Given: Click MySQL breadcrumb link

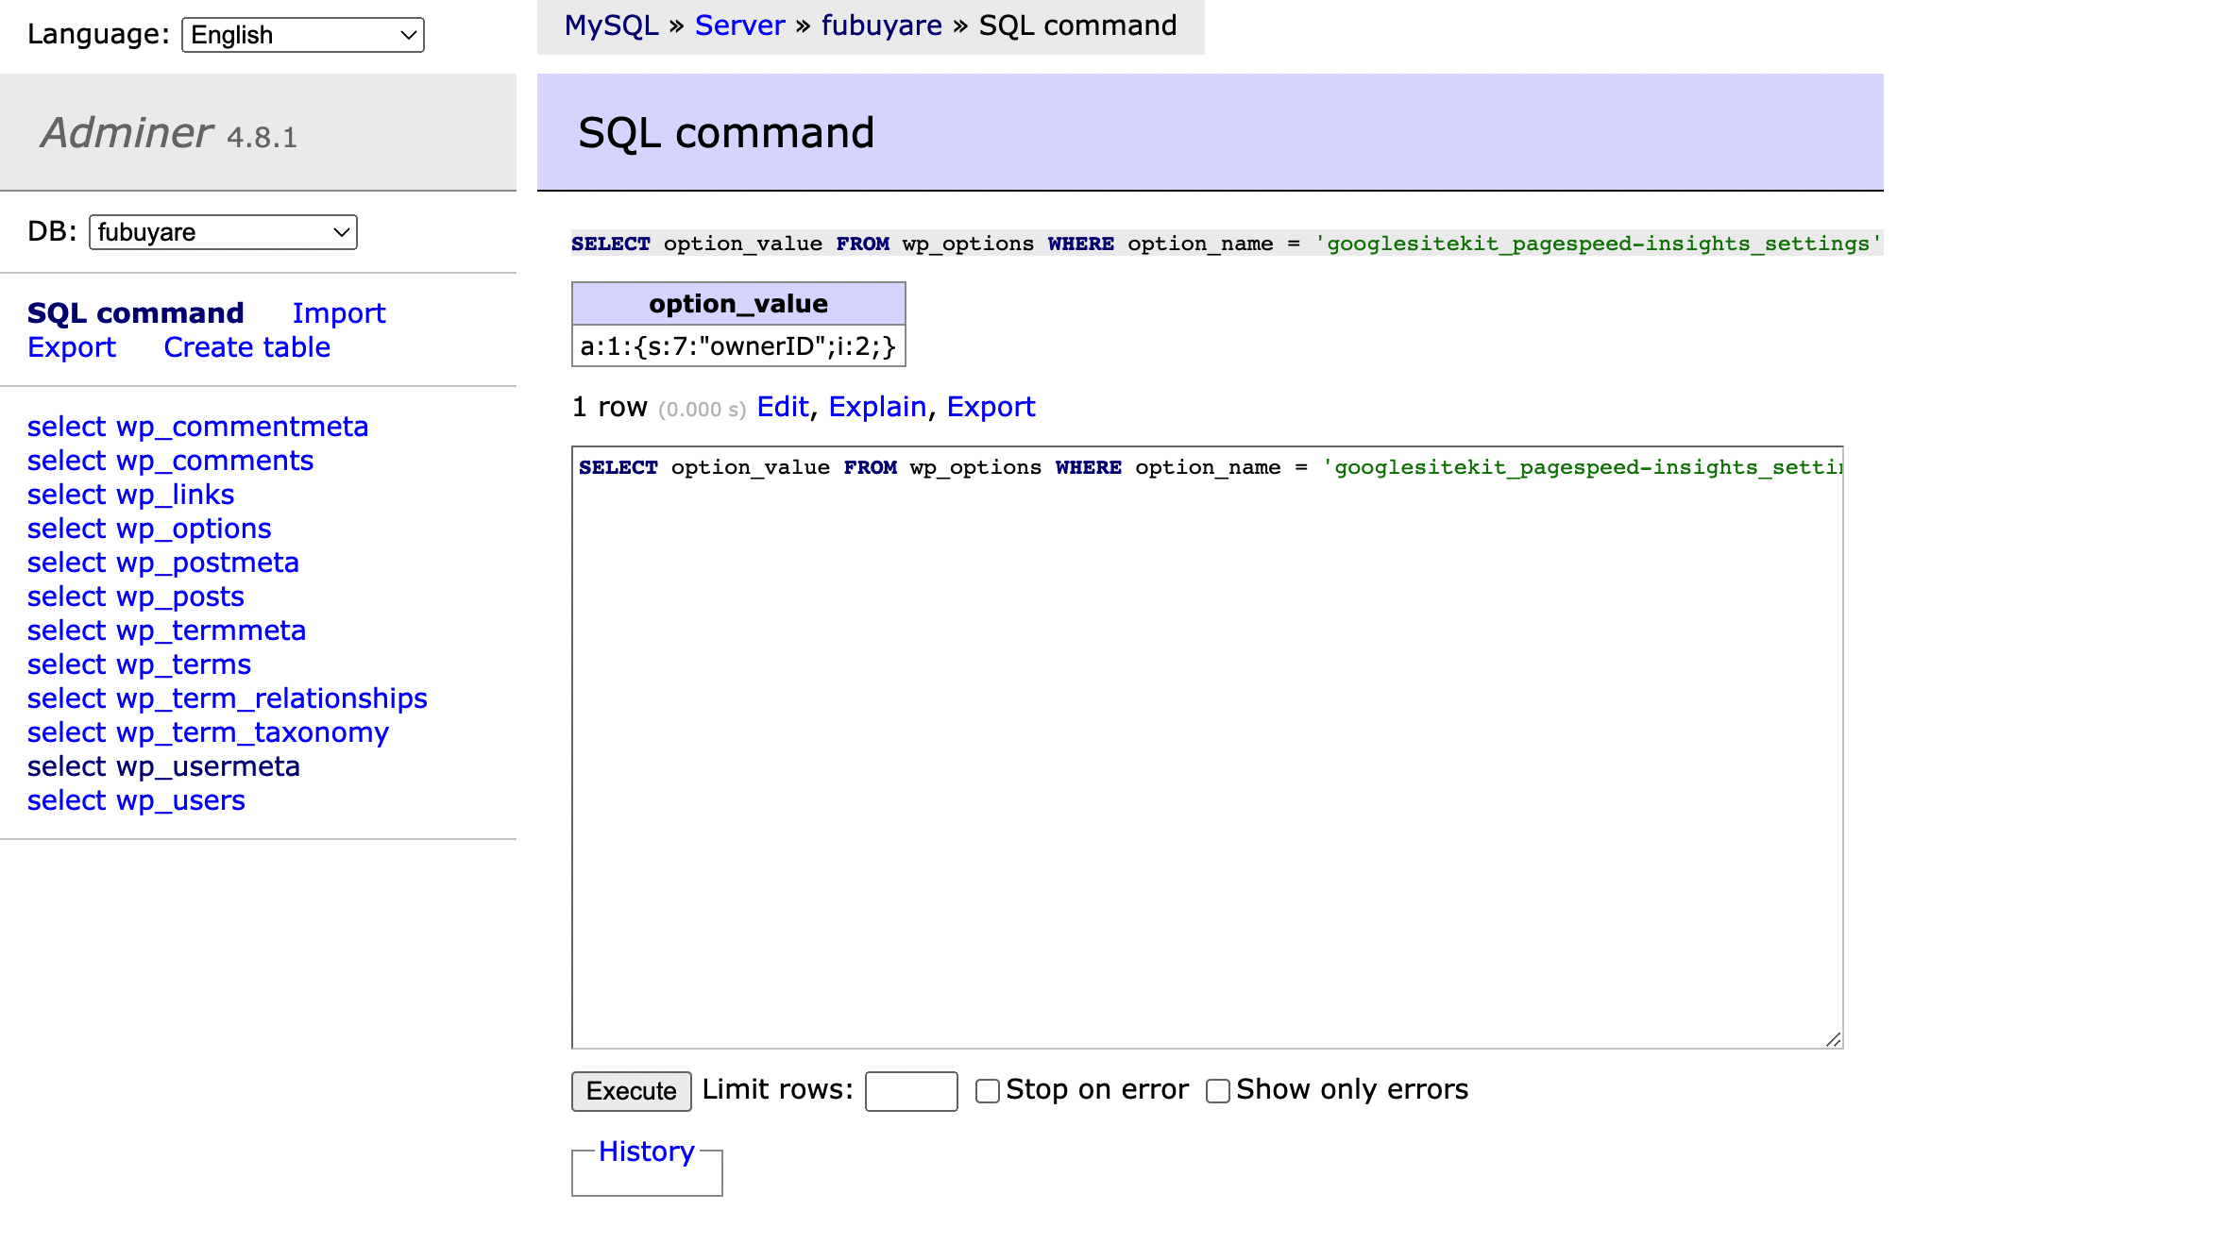Looking at the screenshot, I should [x=611, y=25].
